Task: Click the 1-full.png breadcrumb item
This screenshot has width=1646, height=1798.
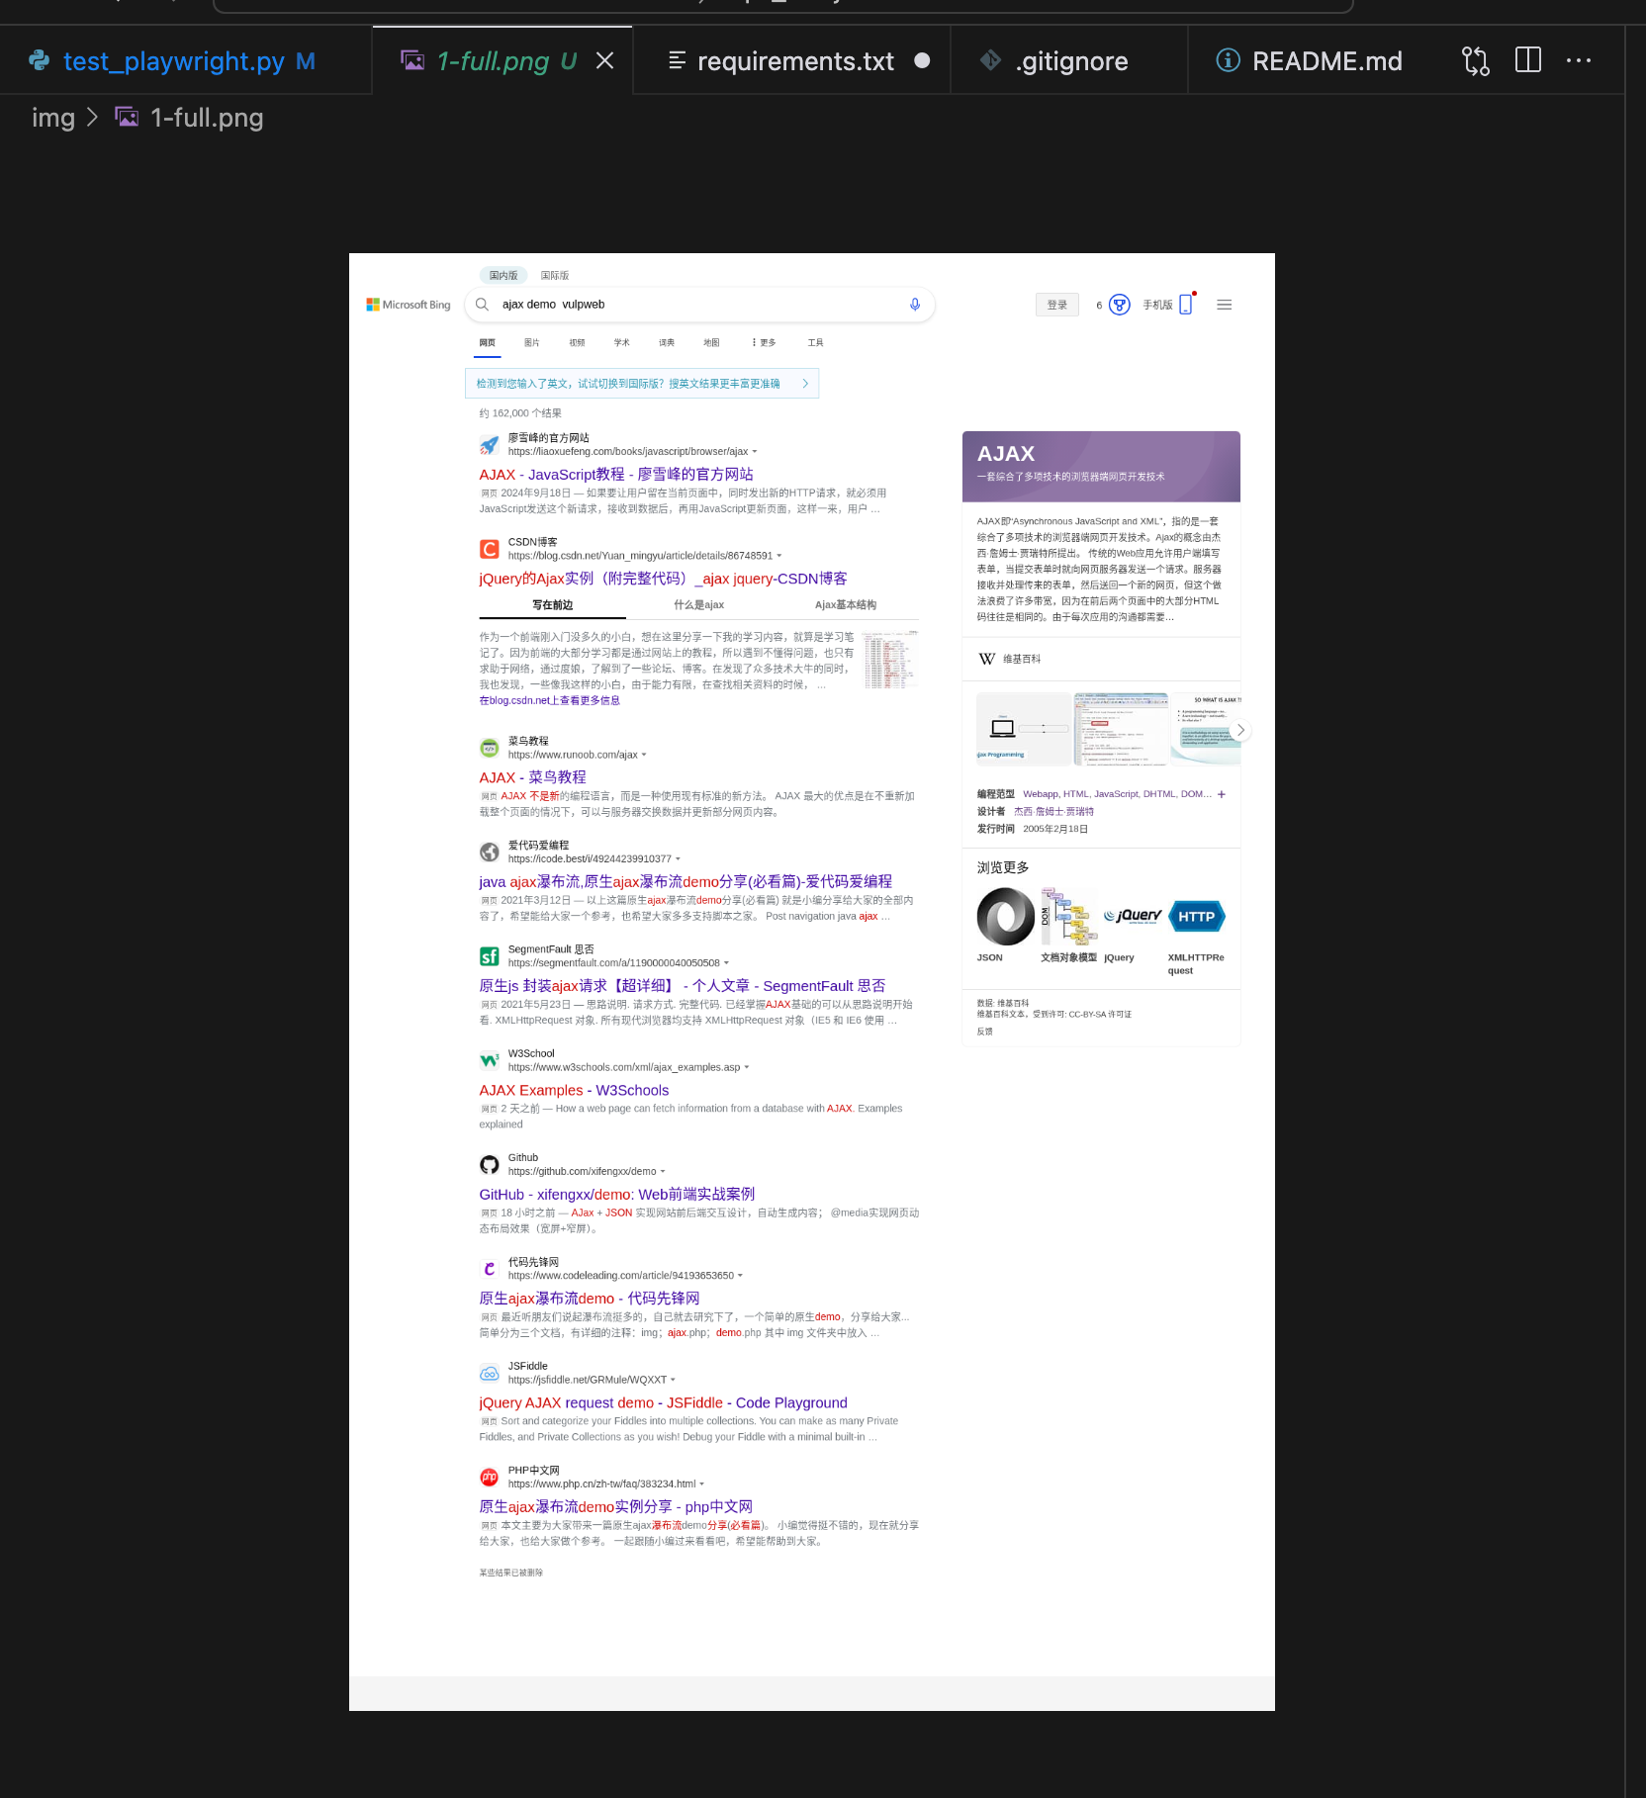Action: click(189, 118)
